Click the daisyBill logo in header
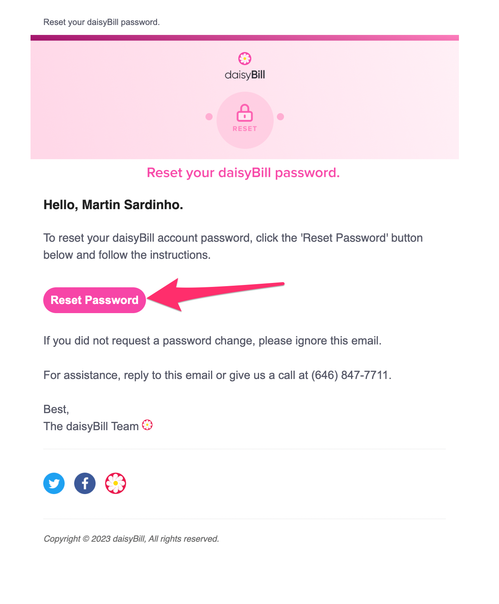The image size is (499, 604). (245, 66)
